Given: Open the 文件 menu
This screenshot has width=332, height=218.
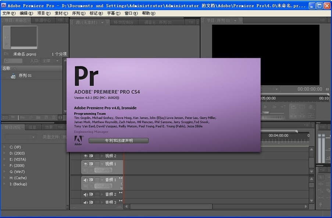Looking at the screenshot, I should [9, 13].
